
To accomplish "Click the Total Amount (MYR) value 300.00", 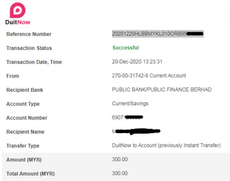I will [120, 173].
